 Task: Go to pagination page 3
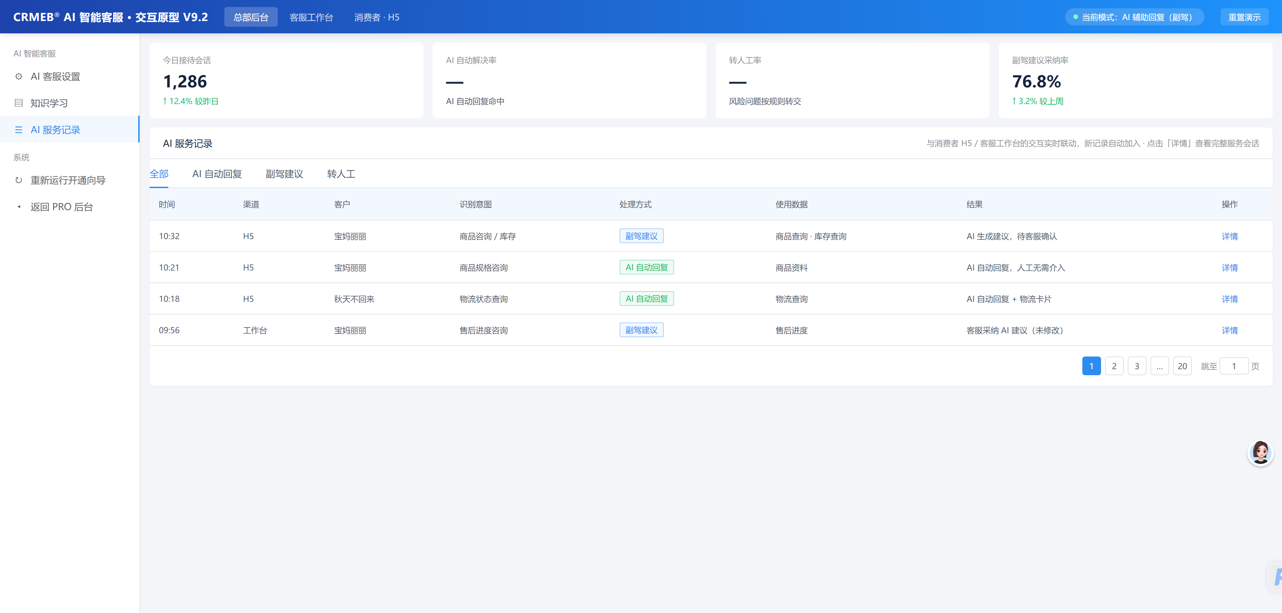(x=1137, y=366)
